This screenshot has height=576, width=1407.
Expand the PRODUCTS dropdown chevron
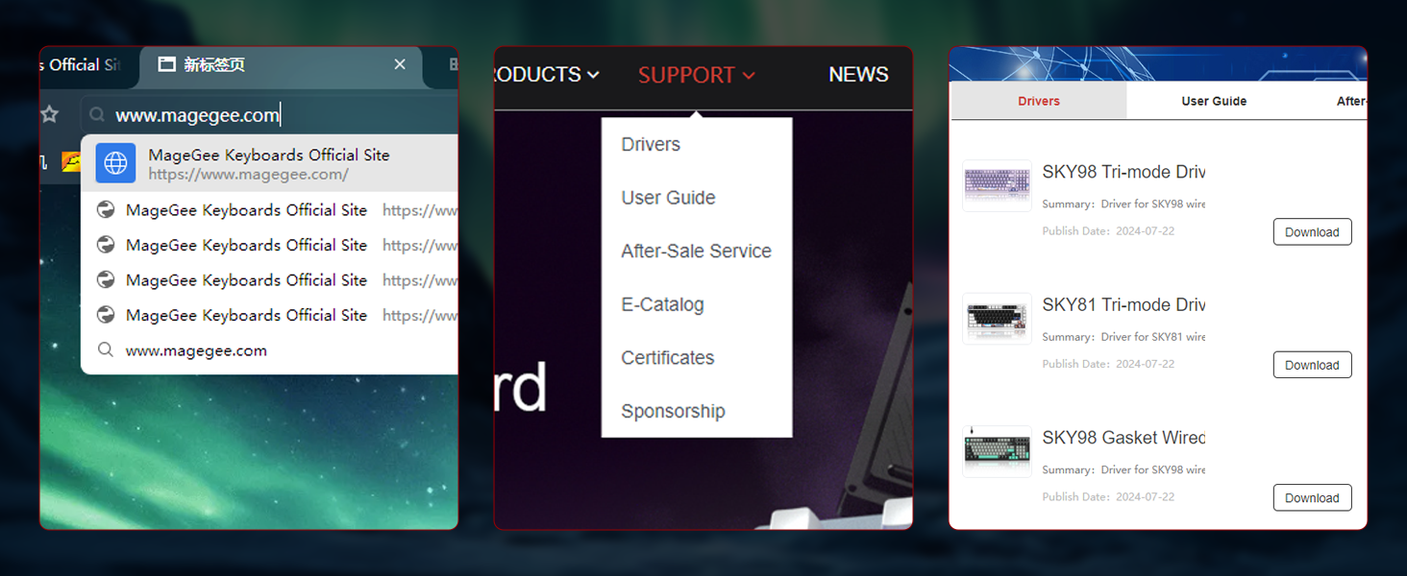593,75
